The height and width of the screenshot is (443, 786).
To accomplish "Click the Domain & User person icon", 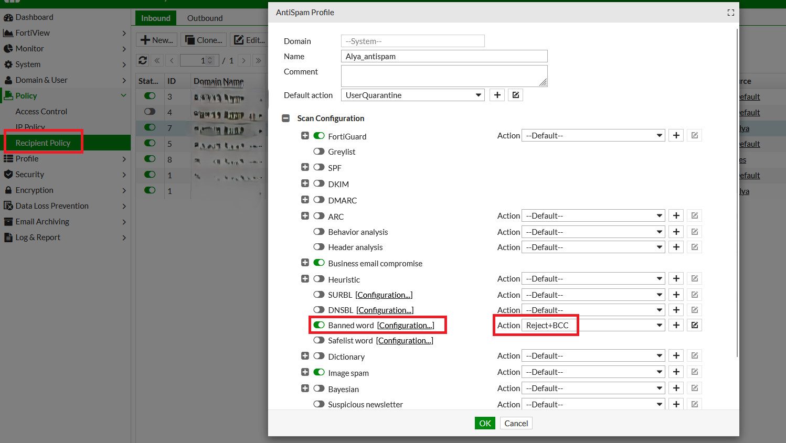I will (8, 80).
